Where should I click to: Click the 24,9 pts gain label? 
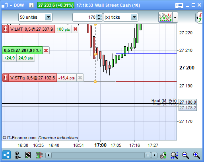[x=25, y=58]
